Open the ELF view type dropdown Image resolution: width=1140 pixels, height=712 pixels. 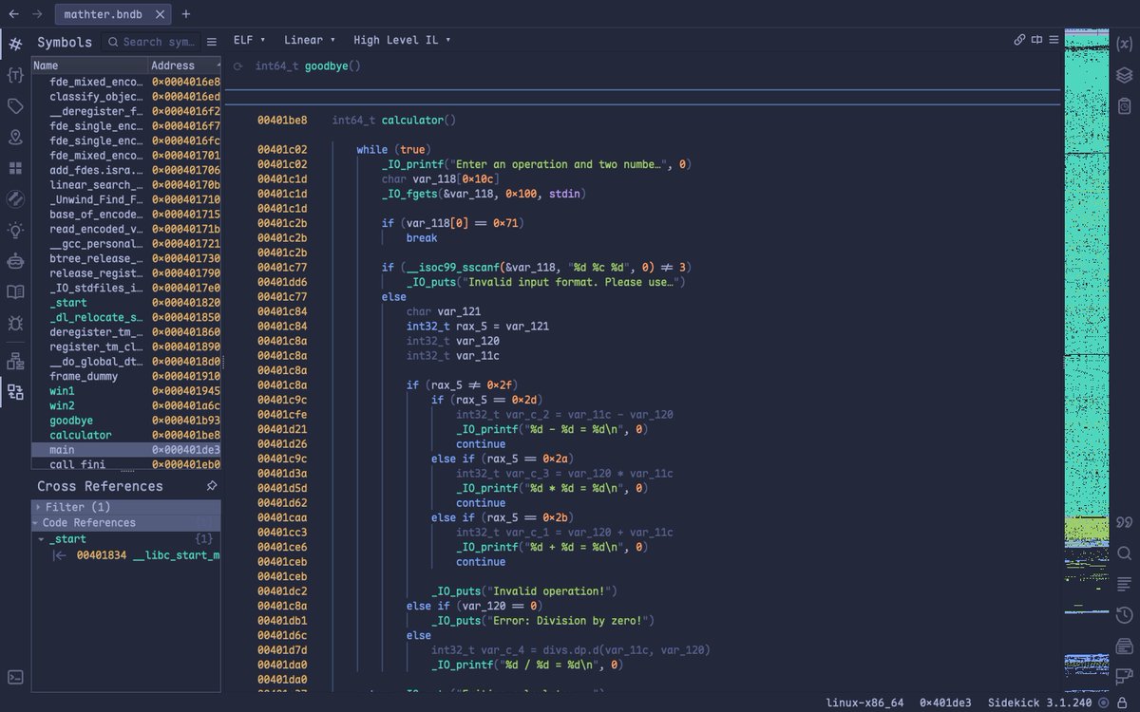tap(249, 40)
